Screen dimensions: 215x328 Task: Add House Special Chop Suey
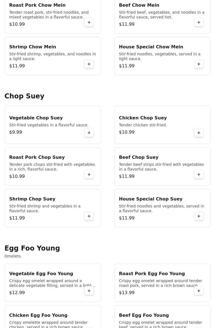199,216
